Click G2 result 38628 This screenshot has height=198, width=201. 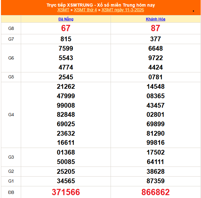tap(155, 172)
